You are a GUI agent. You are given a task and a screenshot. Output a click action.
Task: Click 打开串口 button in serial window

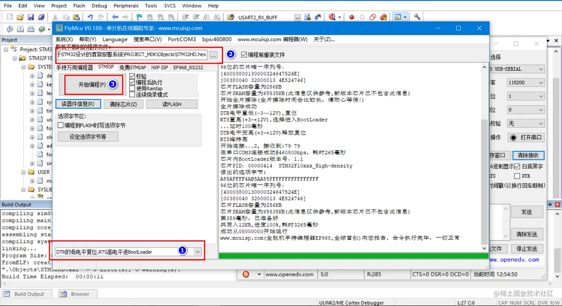pos(526,138)
